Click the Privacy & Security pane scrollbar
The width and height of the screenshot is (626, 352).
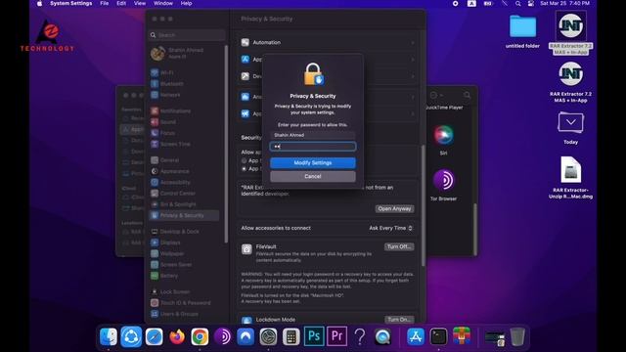(x=424, y=205)
